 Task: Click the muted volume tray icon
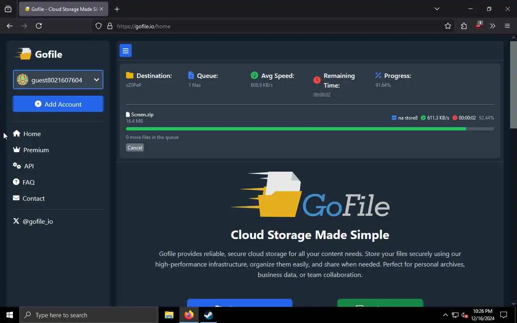464,315
